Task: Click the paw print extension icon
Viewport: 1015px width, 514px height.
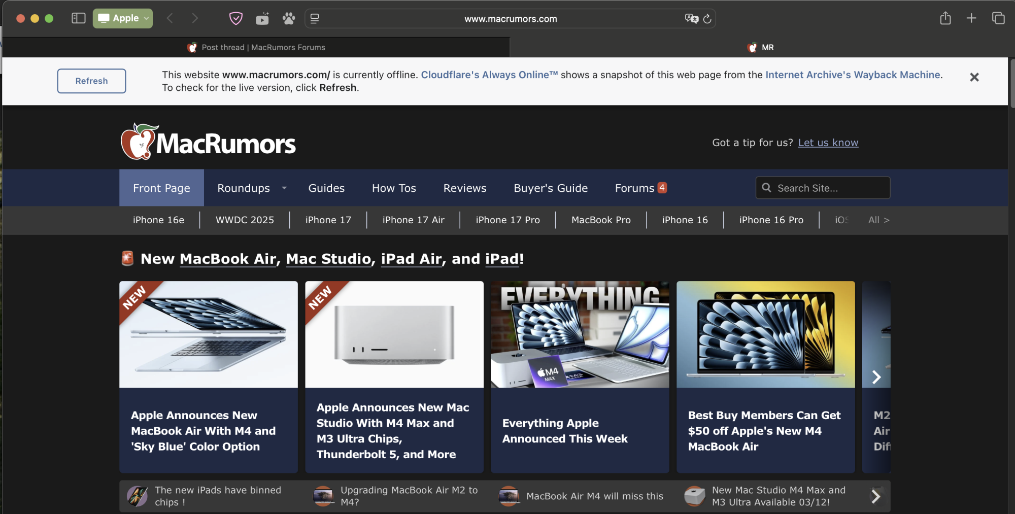Action: tap(289, 19)
